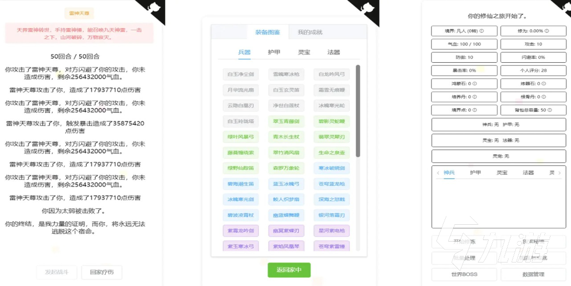Select the 灵宝 tab in backpack panel
This screenshot has height=286, width=571.
(502, 173)
